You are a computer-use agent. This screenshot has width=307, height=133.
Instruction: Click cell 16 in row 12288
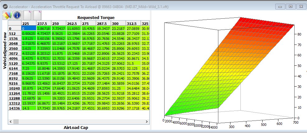click(x=44, y=98)
